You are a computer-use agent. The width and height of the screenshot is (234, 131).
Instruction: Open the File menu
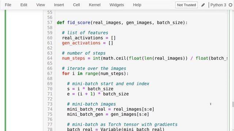[8, 5]
